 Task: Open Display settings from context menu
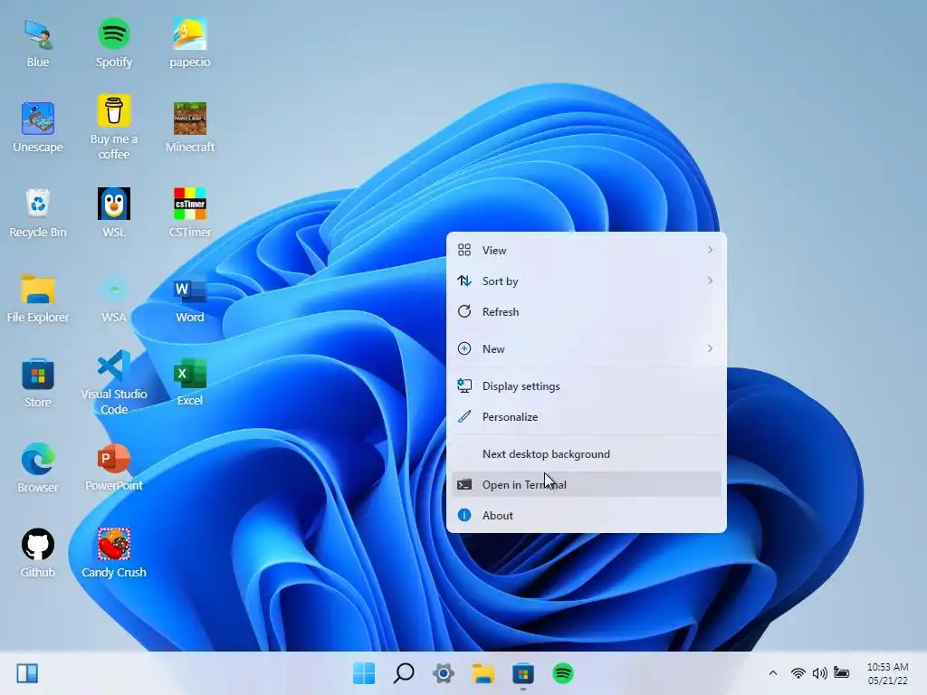(x=586, y=386)
